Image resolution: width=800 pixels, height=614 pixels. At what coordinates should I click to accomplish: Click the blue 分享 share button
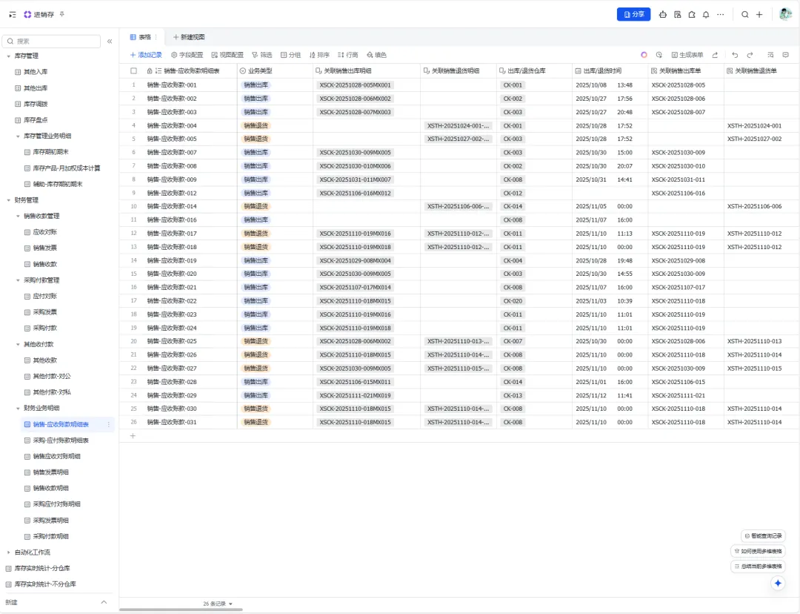[x=633, y=14]
